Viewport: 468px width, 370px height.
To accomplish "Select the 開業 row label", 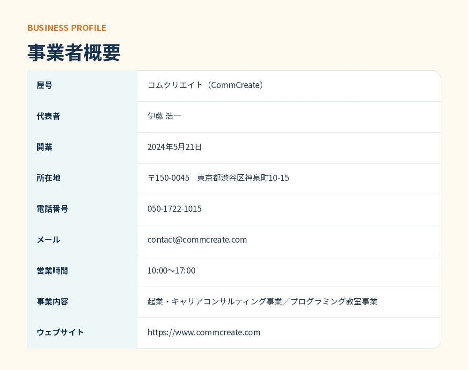I will click(x=44, y=147).
